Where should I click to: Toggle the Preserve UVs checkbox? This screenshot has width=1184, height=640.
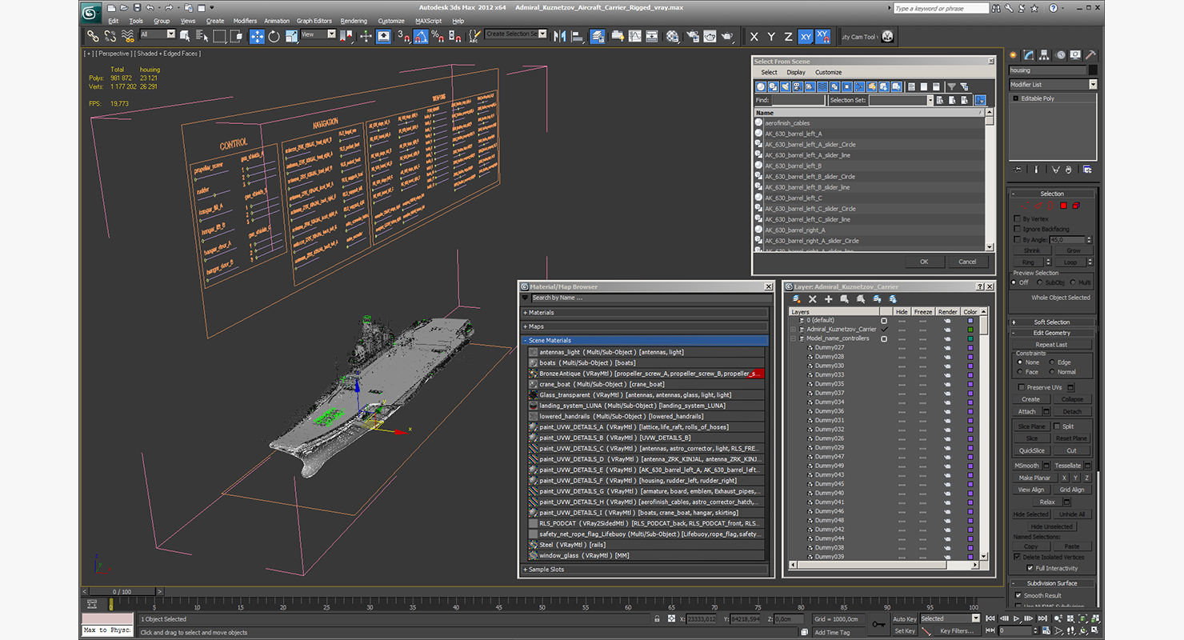pyautogui.click(x=1022, y=387)
